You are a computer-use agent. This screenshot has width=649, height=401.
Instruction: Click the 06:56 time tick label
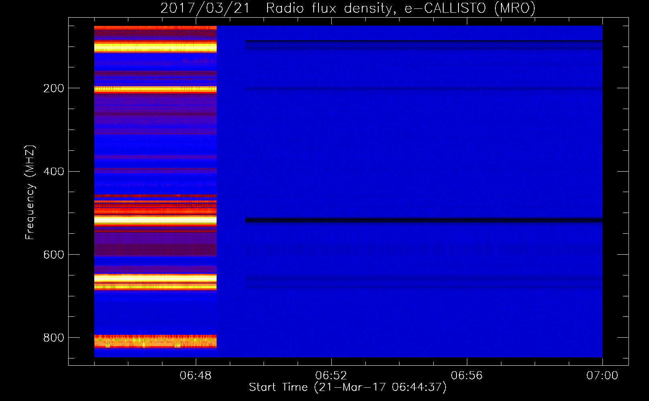[466, 376]
